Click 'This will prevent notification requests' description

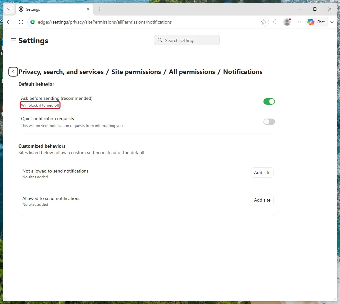pos(72,126)
